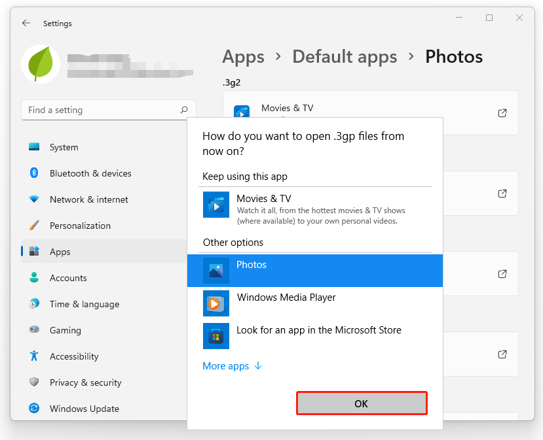Maximize the Settings window
The height and width of the screenshot is (440, 543).
pos(489,18)
